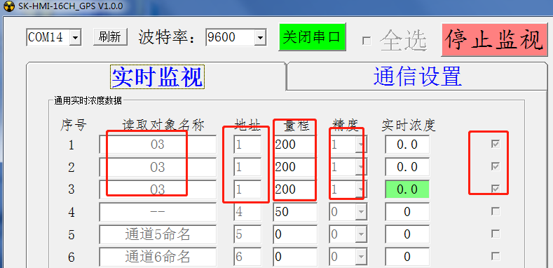Click the address field of row 3

tap(247, 189)
